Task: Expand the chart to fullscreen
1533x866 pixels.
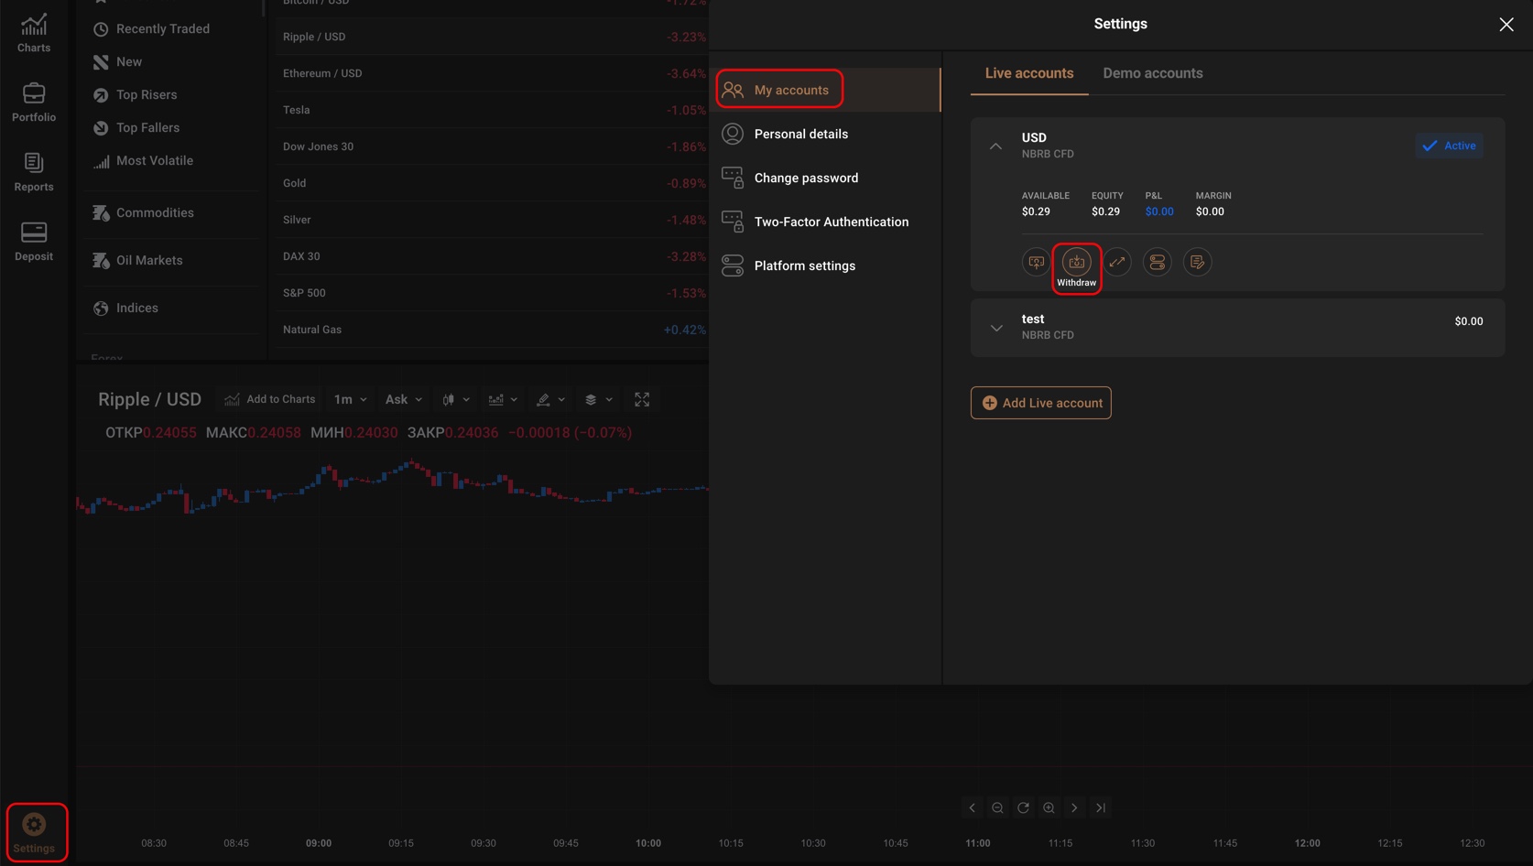Action: (x=642, y=400)
